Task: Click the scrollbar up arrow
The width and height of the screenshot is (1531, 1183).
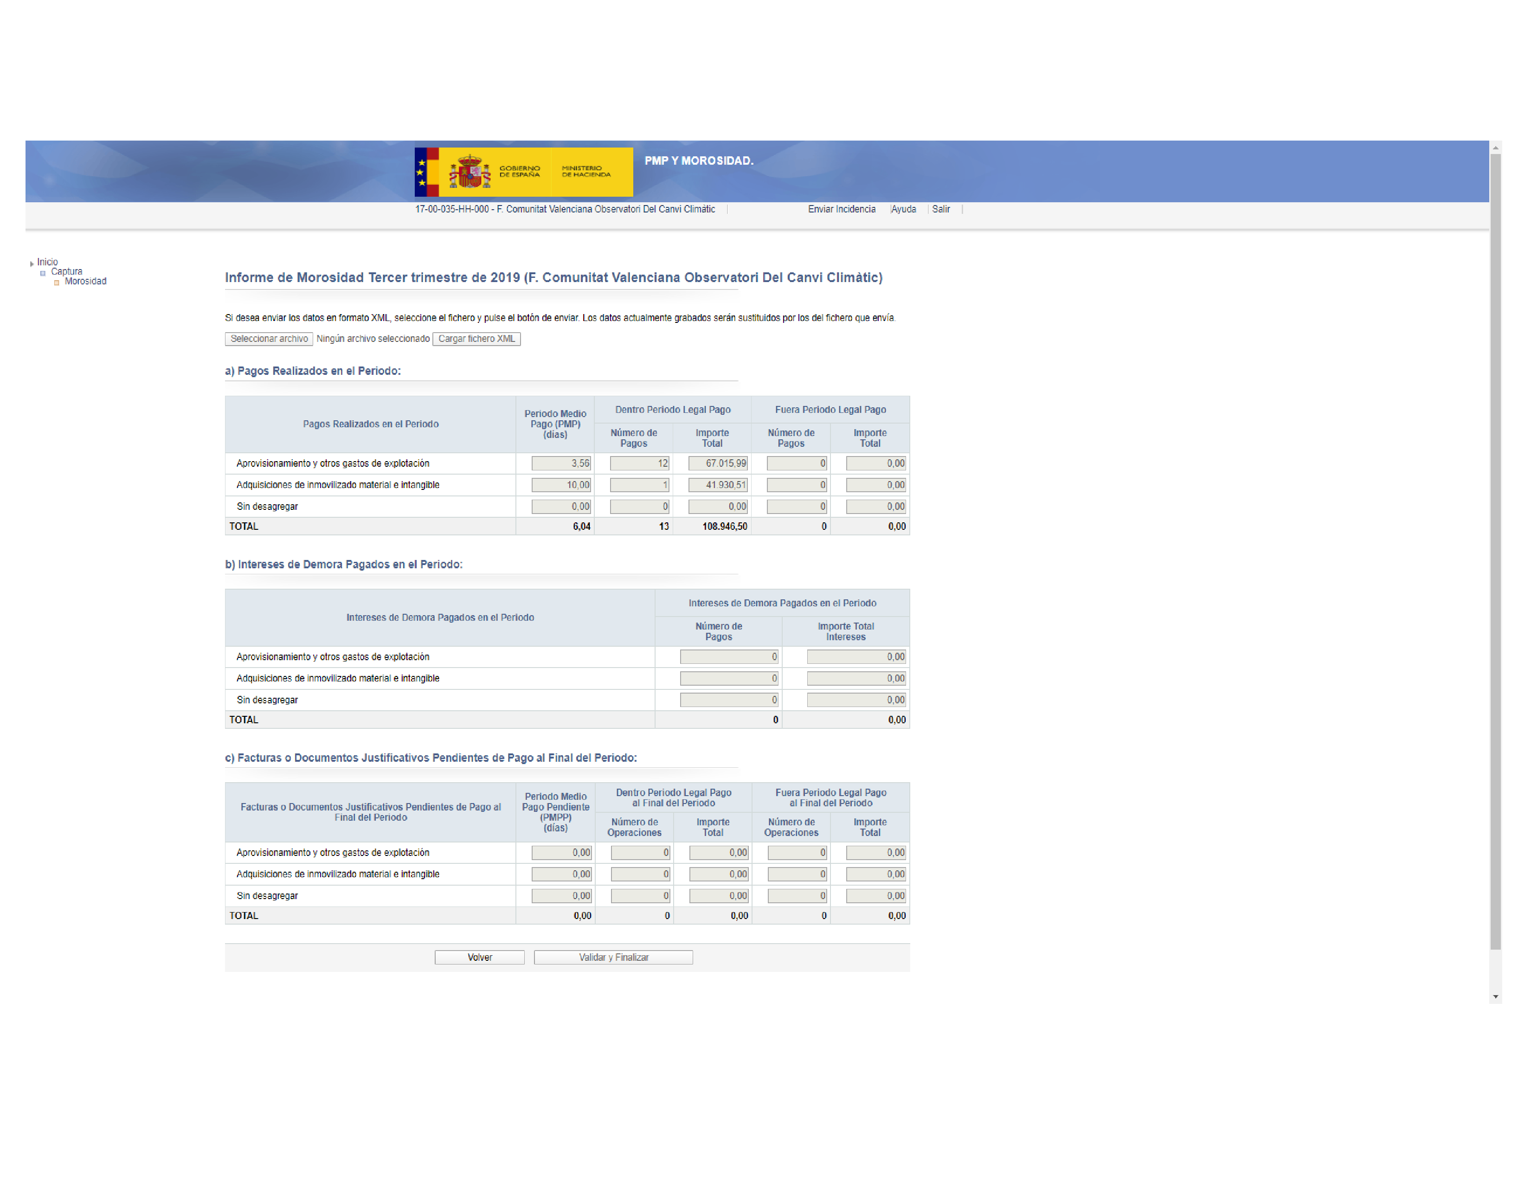Action: [x=1495, y=148]
